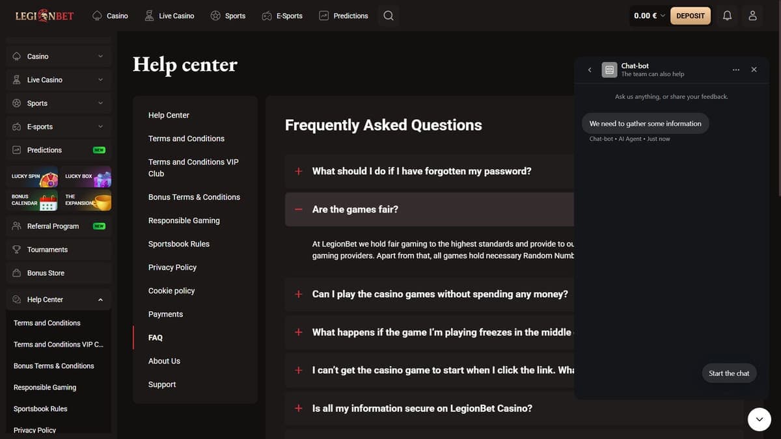781x439 pixels.
Task: Open the Lucky Spin promo tile
Action: pos(33,176)
